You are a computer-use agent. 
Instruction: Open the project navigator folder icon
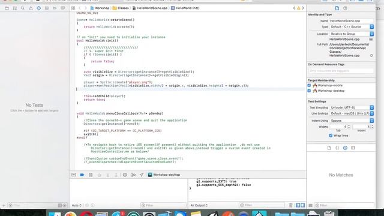(x=7, y=8)
